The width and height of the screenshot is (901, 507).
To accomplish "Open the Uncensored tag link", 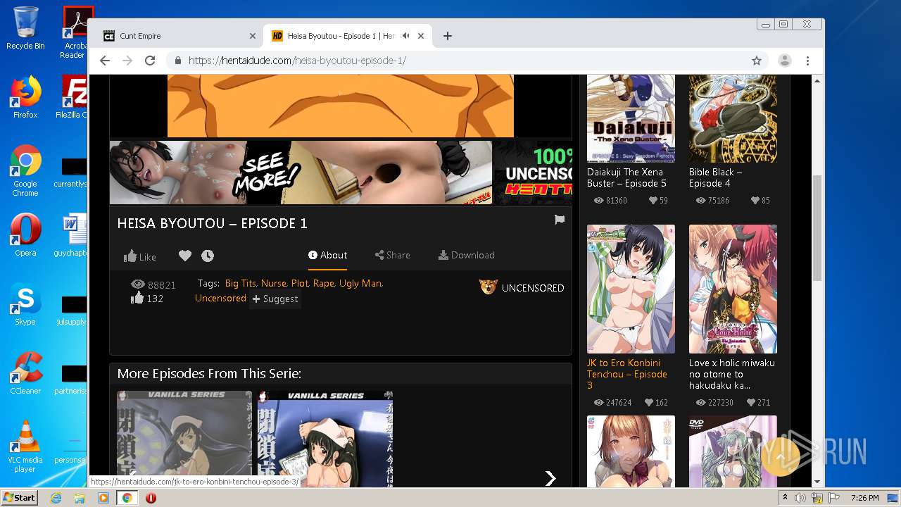I will (x=220, y=298).
